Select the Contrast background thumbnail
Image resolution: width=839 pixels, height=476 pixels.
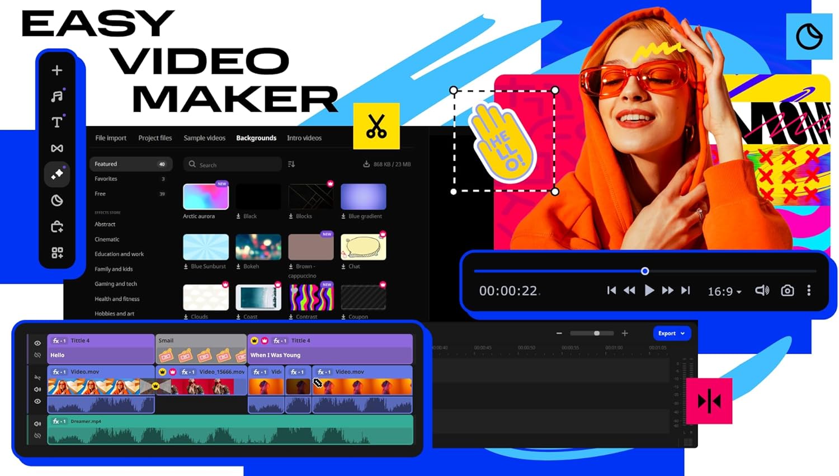point(311,297)
